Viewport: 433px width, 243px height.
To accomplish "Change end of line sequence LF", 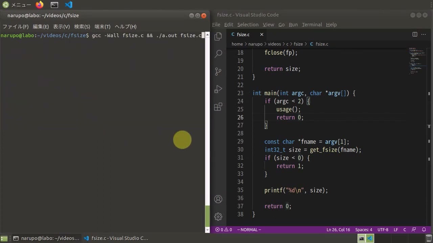I will [396, 230].
